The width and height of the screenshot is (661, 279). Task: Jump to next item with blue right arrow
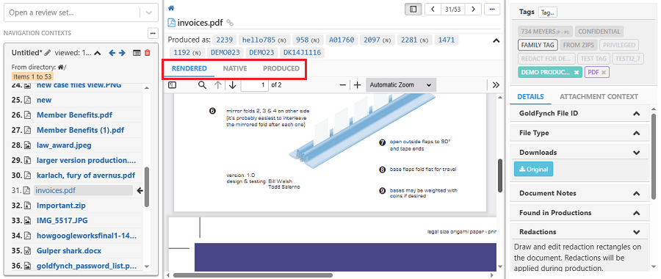122,53
